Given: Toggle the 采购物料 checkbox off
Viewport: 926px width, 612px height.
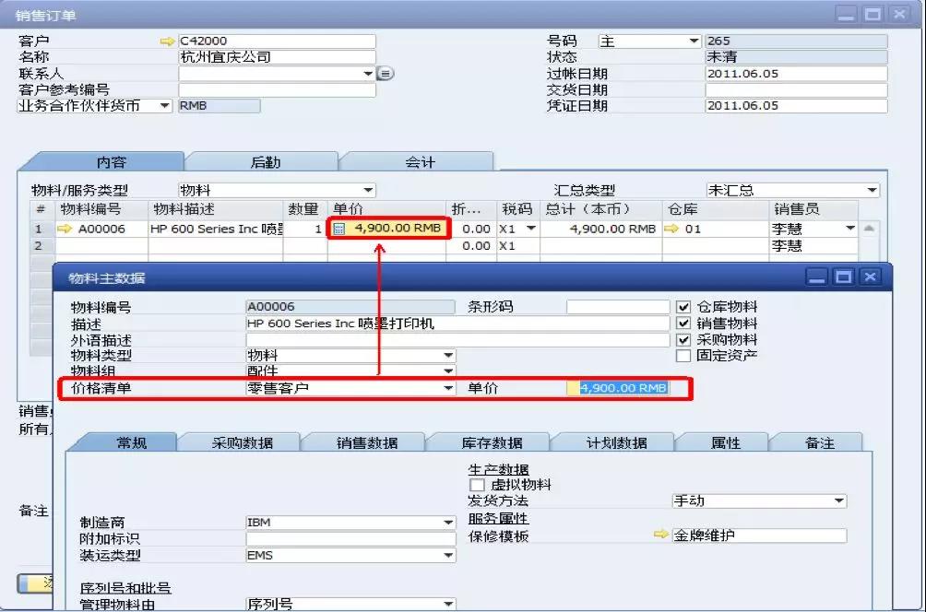Looking at the screenshot, I should click(685, 339).
